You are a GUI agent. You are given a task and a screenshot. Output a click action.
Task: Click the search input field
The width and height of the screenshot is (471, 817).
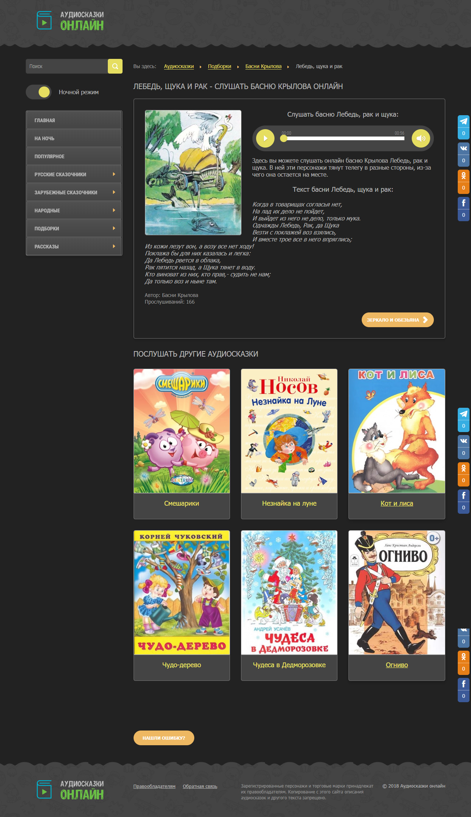[x=67, y=66]
